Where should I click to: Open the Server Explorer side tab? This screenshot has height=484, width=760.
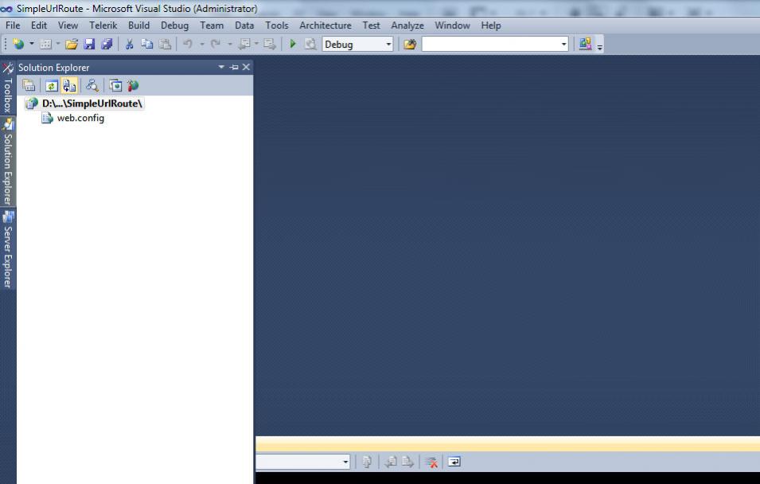(8, 249)
